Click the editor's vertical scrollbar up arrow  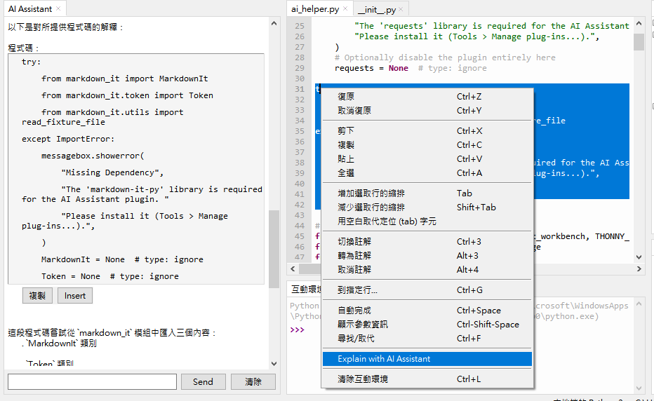[639, 23]
